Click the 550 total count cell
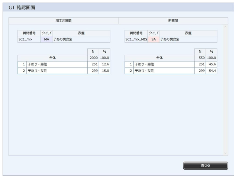 point(201,58)
